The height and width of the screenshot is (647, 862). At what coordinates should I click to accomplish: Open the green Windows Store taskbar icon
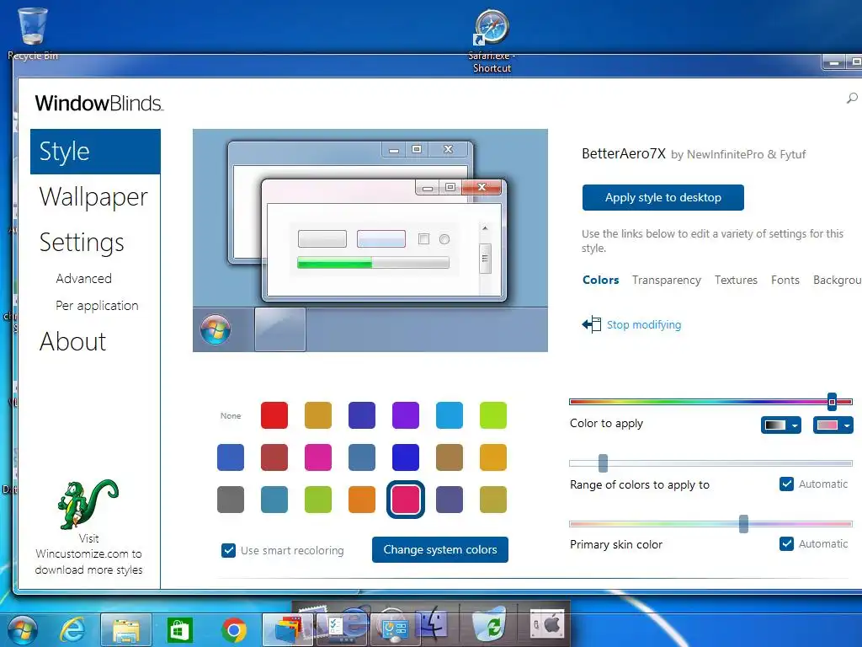click(x=180, y=630)
